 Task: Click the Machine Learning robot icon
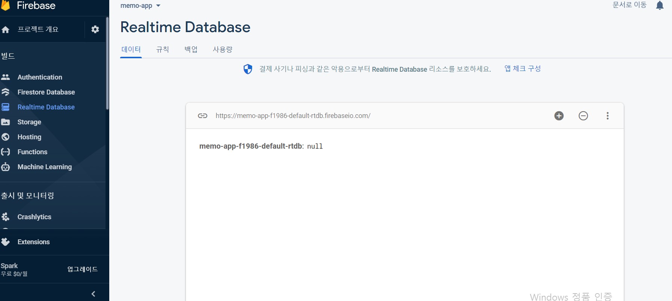click(6, 167)
